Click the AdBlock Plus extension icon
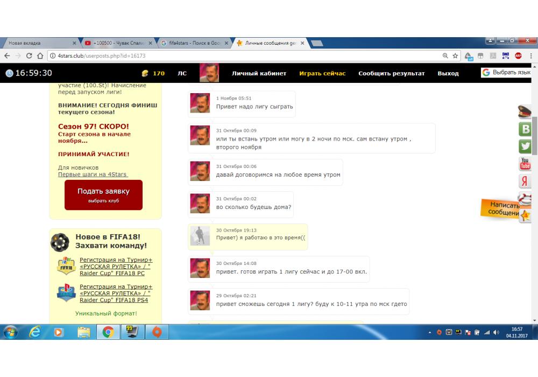538x377 pixels. coord(518,55)
